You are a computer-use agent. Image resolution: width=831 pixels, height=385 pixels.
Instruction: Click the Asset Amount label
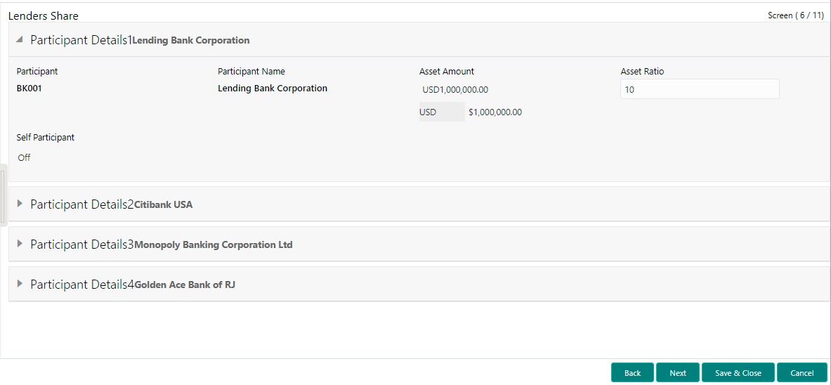[446, 71]
